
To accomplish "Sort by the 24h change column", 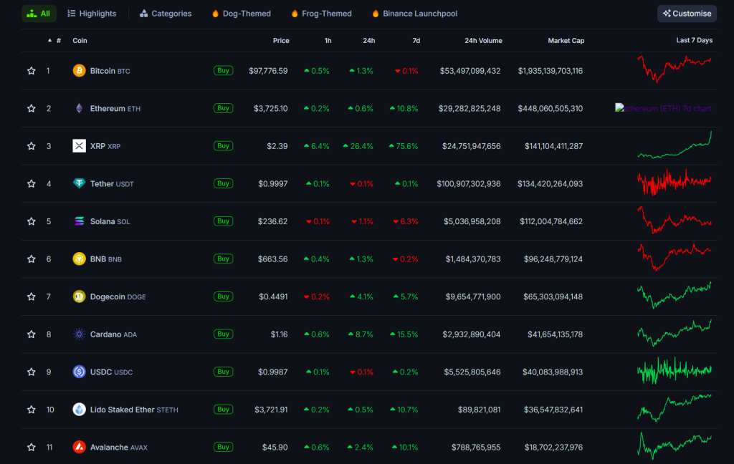I will [x=369, y=41].
